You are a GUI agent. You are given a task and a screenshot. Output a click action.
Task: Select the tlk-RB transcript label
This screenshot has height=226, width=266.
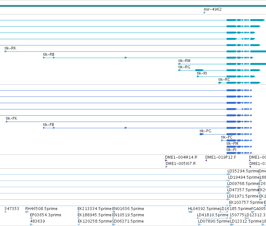pos(48,55)
